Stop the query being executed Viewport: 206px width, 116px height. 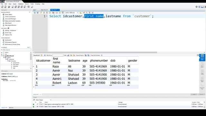pyautogui.click(x=50, y=13)
